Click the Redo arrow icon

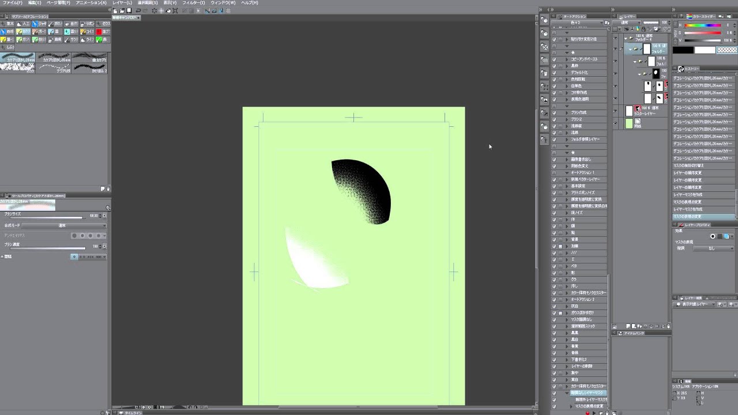145,10
